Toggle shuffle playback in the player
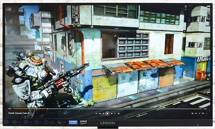The image size is (215, 129). tap(96, 113)
